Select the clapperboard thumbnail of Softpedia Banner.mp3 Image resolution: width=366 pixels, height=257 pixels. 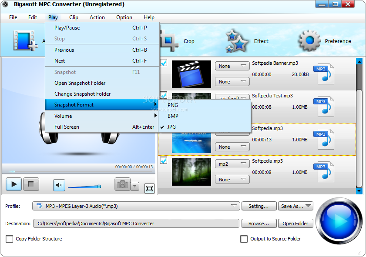click(191, 74)
